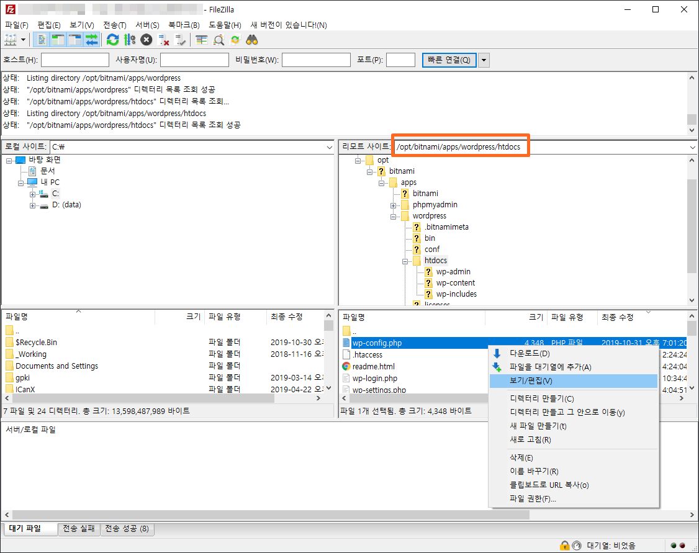This screenshot has height=553, width=699.
Task: Click the activity LED indicators in status bar
Action: click(678, 546)
